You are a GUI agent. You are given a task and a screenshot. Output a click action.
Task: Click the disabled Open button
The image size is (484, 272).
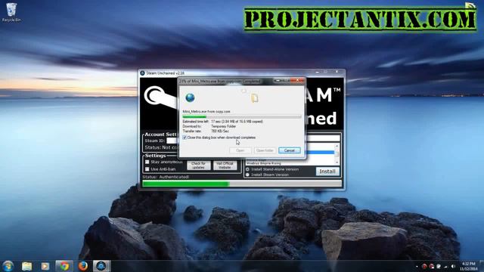pyautogui.click(x=240, y=150)
